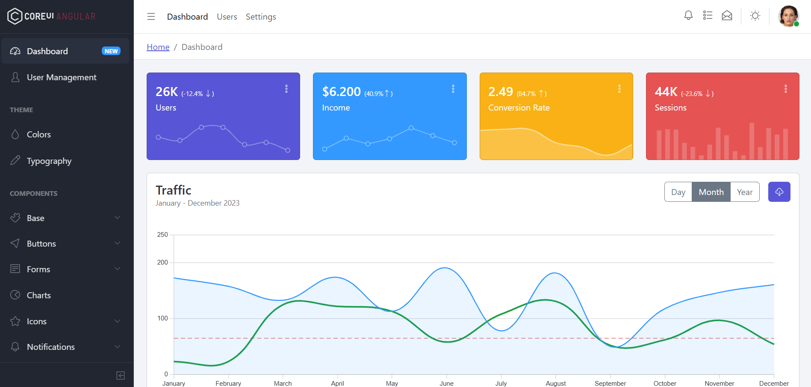This screenshot has width=811, height=387.
Task: Switch Traffic chart to Year view
Action: (x=745, y=192)
